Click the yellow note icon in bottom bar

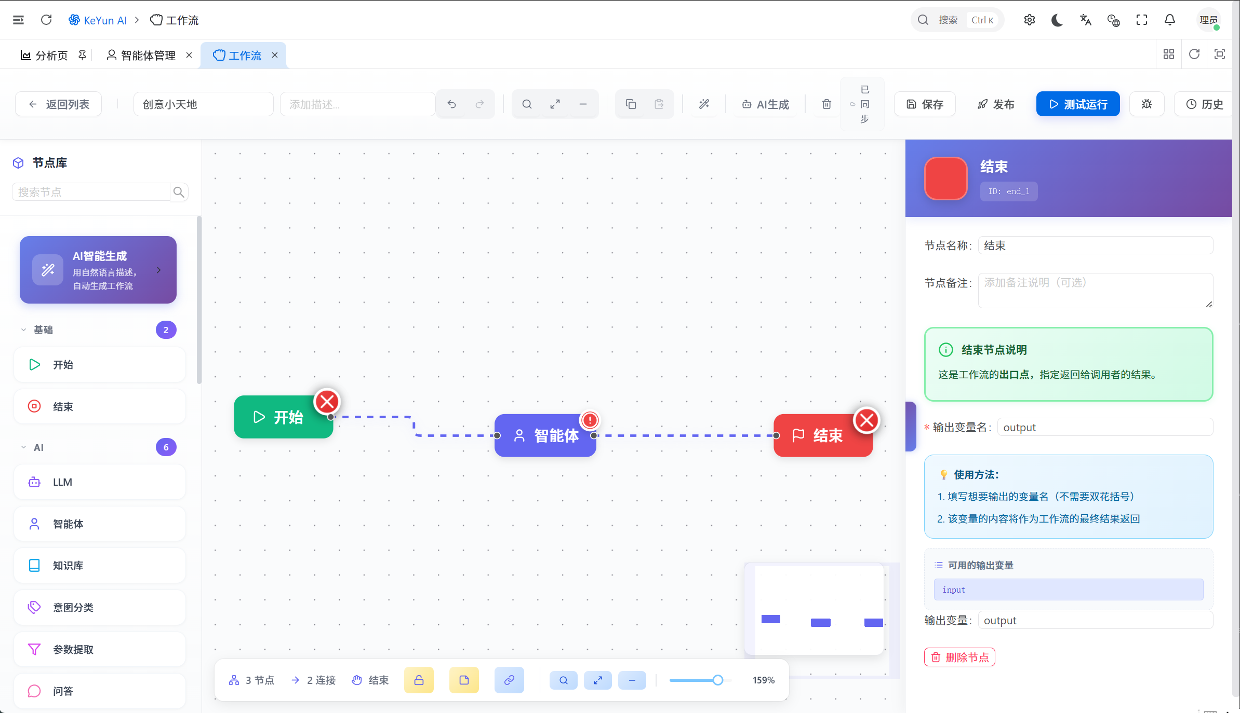[464, 680]
